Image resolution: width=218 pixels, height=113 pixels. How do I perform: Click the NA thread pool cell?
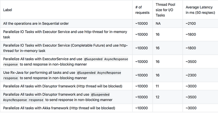pos(158,23)
